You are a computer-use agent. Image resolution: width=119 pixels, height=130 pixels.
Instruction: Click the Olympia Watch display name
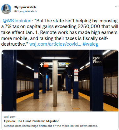point(25,7)
